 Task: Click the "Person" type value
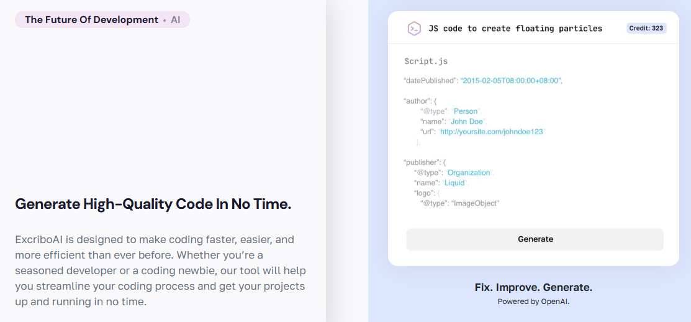(x=466, y=111)
